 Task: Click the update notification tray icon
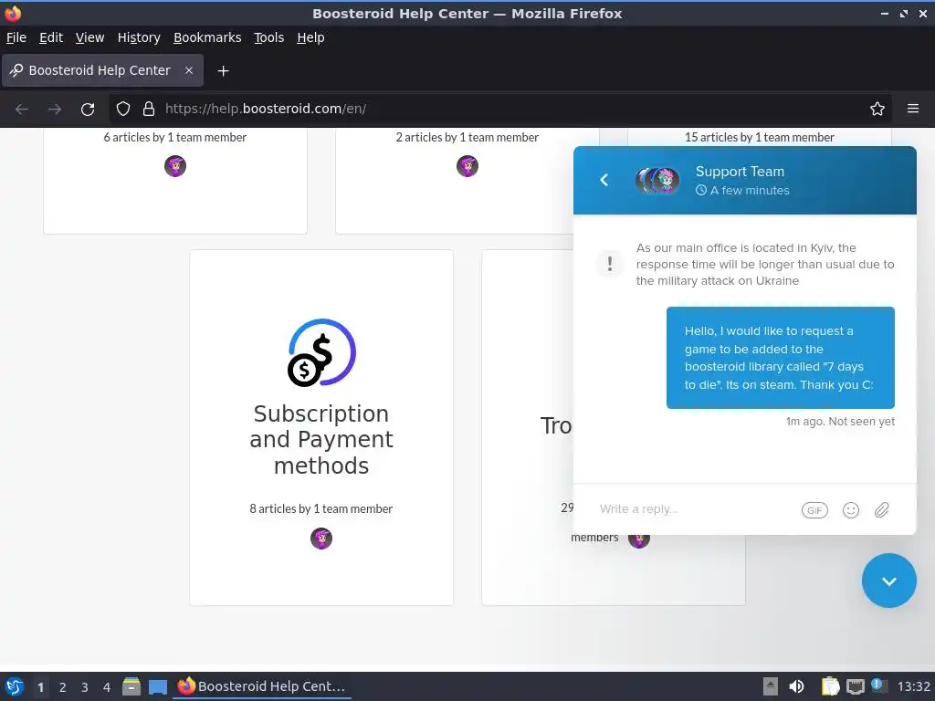tap(877, 685)
